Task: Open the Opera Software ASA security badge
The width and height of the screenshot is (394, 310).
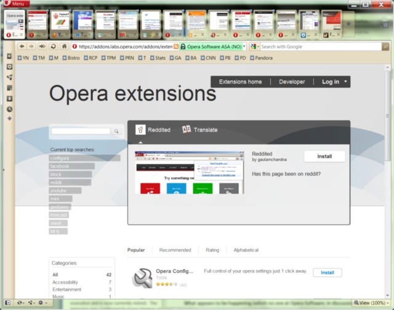Action: point(211,47)
